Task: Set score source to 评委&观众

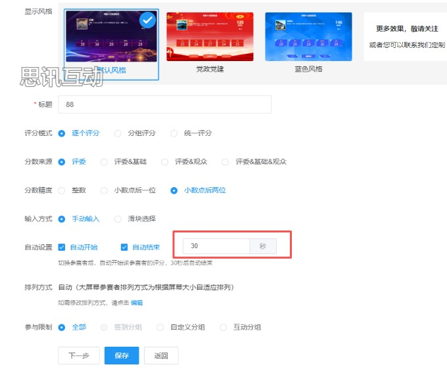Action: pos(165,162)
